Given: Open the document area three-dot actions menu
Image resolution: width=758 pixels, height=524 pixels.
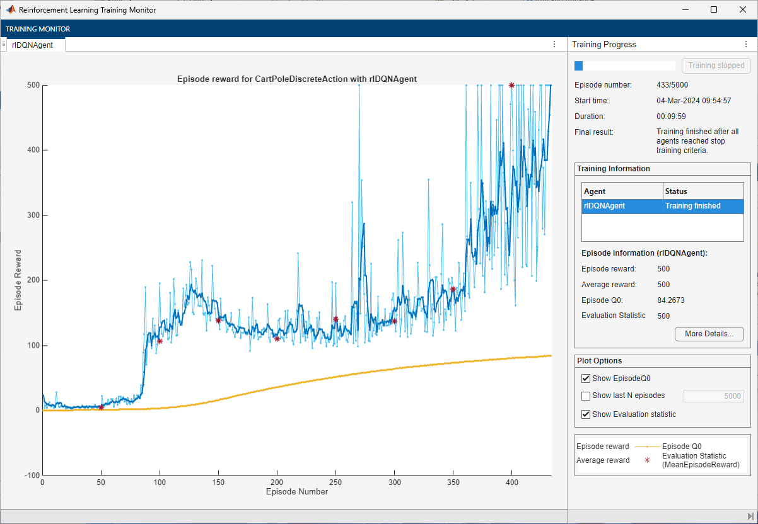Looking at the screenshot, I should pyautogui.click(x=554, y=44).
